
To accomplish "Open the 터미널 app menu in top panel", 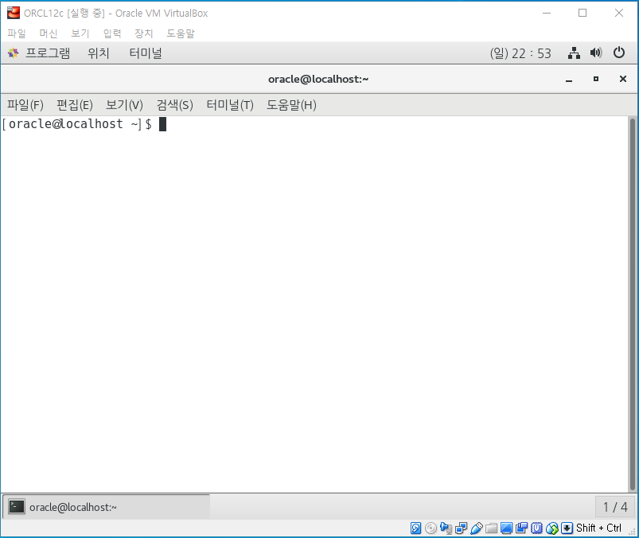I will tap(146, 53).
